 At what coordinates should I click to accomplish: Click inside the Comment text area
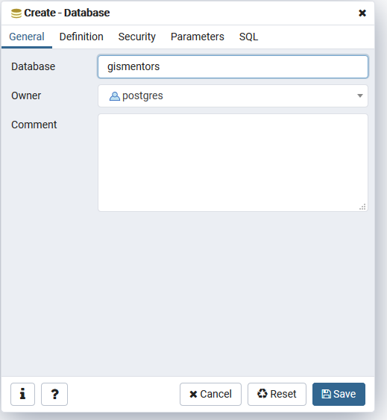coord(233,163)
